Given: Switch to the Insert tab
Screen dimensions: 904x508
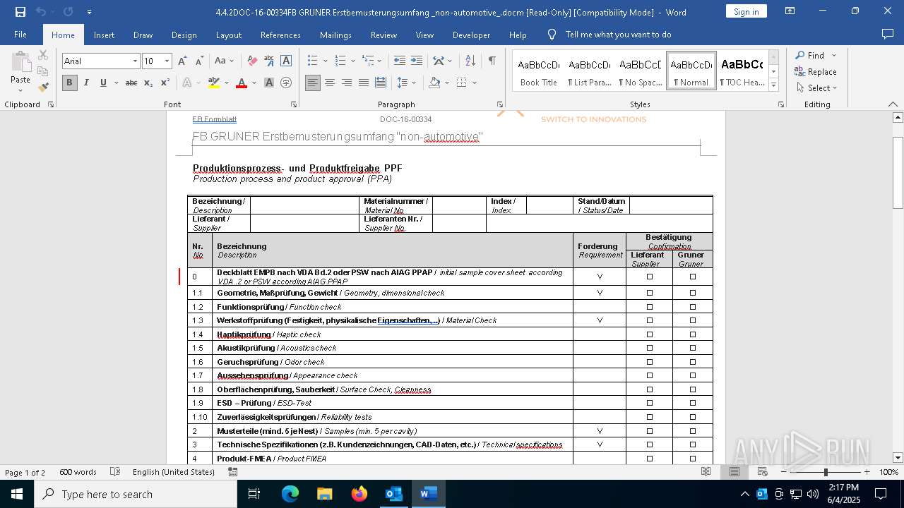Looking at the screenshot, I should point(104,35).
